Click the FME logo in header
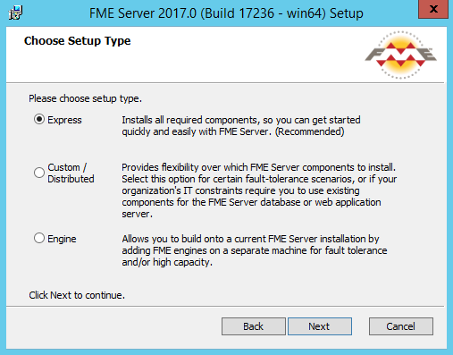 (x=400, y=55)
